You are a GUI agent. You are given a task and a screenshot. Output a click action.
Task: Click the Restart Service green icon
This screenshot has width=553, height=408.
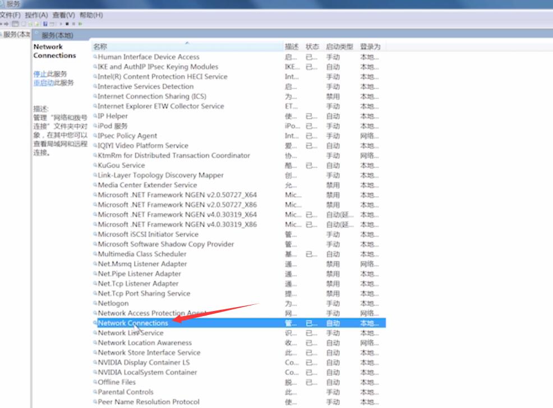[80, 24]
